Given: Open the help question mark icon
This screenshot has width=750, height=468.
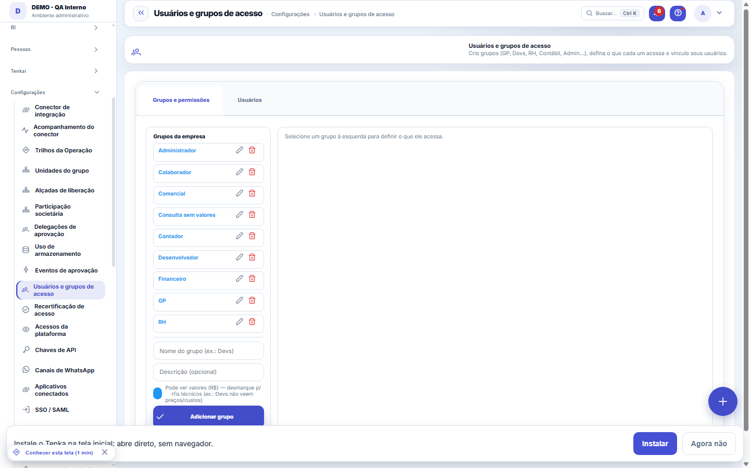Looking at the screenshot, I should [678, 14].
